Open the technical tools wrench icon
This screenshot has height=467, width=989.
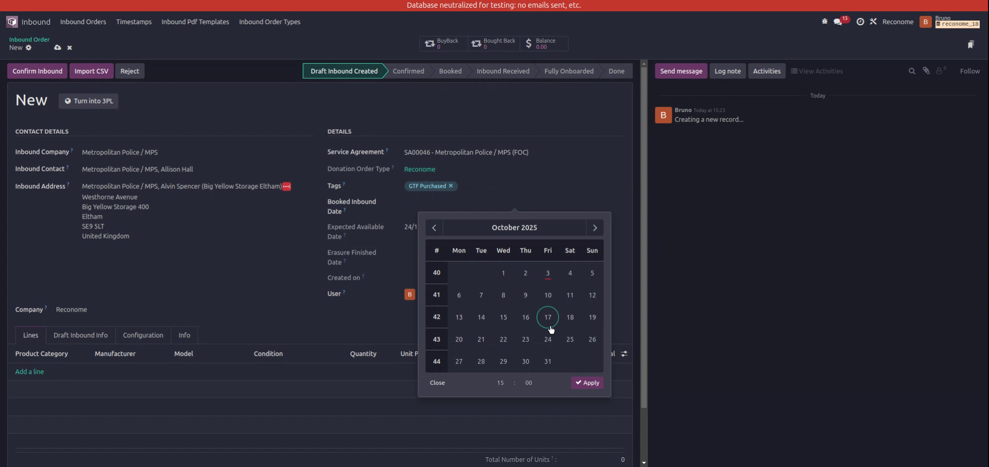click(874, 22)
